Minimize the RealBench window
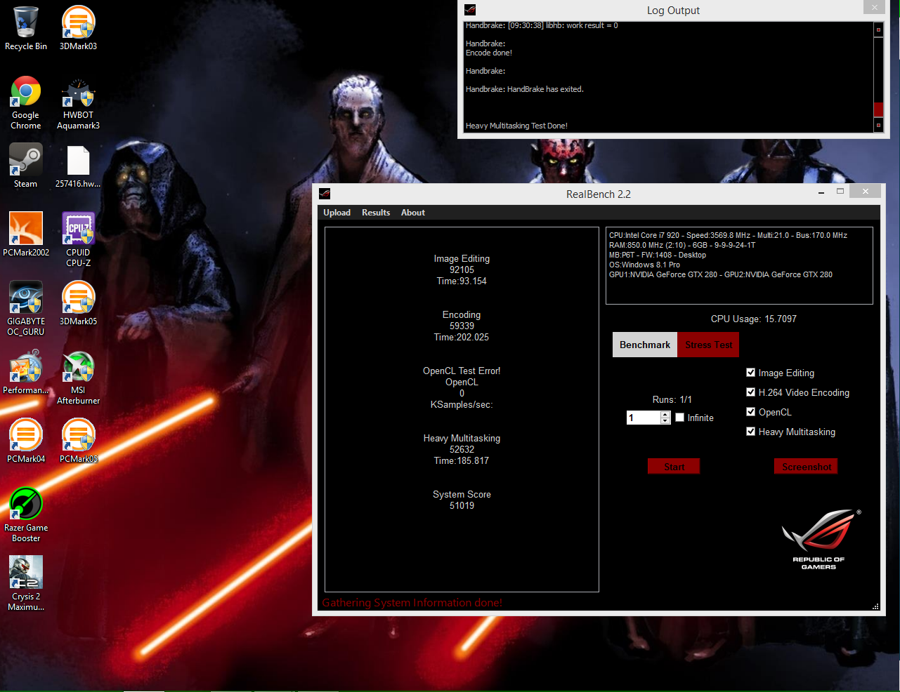This screenshot has width=900, height=692. pyautogui.click(x=821, y=192)
